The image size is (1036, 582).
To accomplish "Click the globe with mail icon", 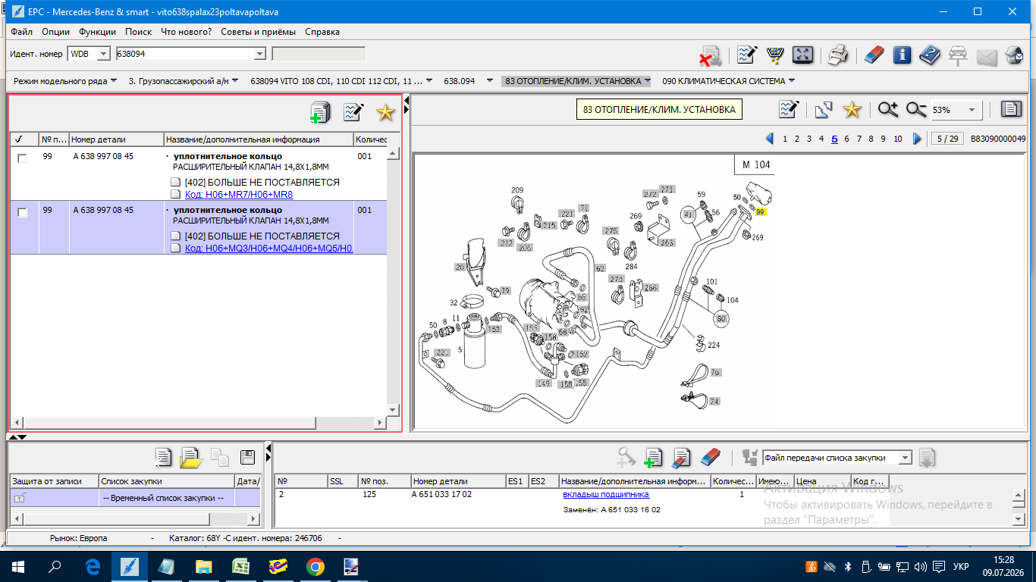I will point(1014,55).
